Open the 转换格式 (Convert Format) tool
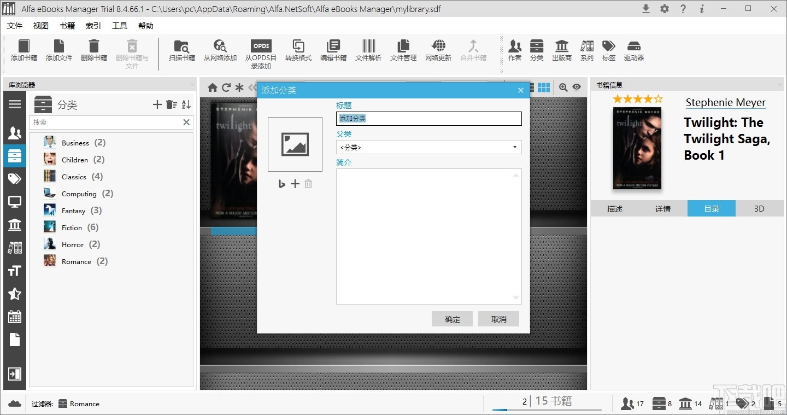Screen dimensions: 787x415 [298, 52]
